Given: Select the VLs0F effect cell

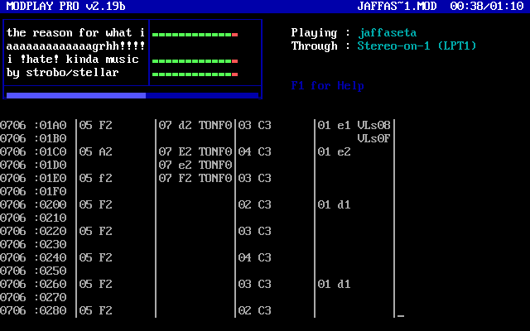Looking at the screenshot, I should point(373,139).
